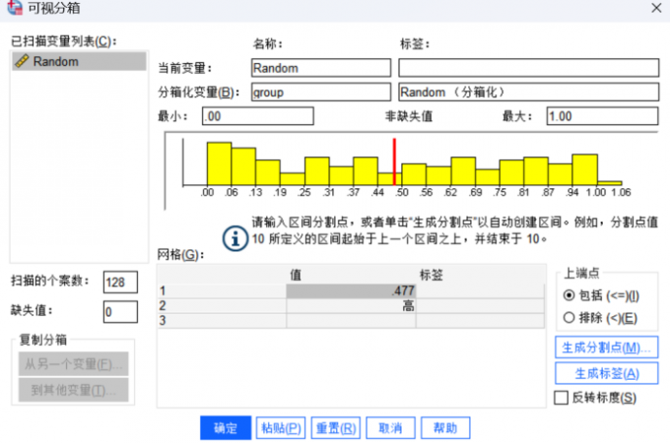Click the ruler icon beside Random
Screen dimensions: 670x443
(22, 61)
